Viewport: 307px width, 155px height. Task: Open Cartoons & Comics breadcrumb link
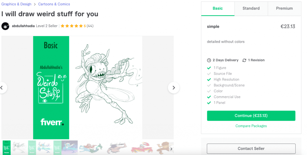click(x=54, y=4)
